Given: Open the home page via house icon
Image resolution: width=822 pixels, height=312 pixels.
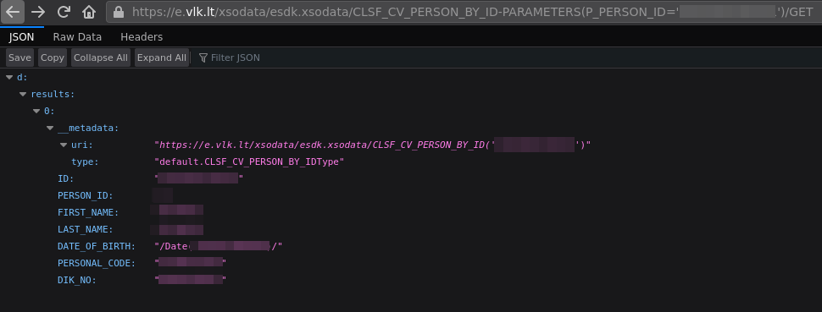Looking at the screenshot, I should coord(89,12).
